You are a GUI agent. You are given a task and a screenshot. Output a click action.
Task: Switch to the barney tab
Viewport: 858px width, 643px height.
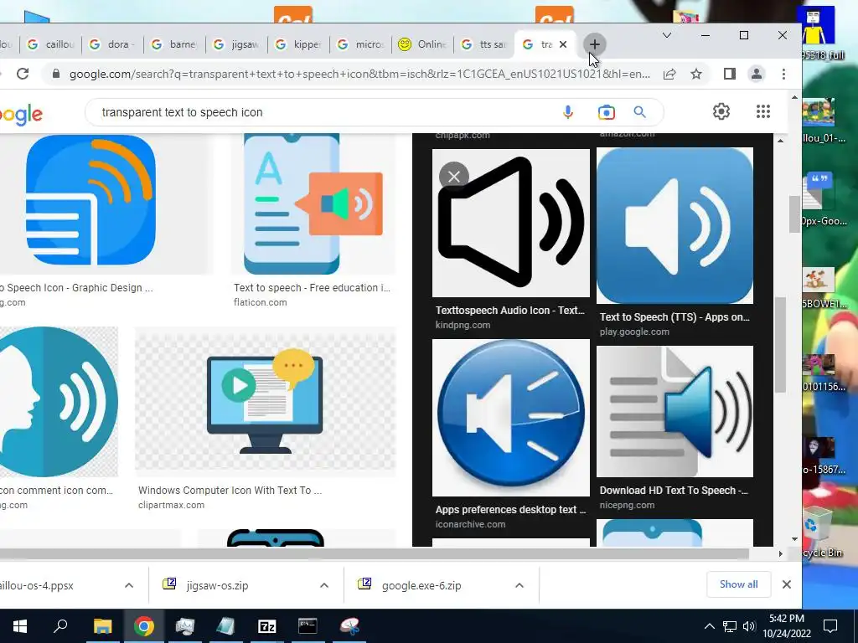point(174,44)
